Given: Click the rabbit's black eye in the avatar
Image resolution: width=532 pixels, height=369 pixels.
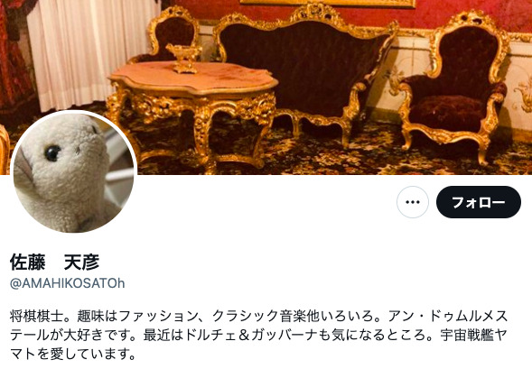Looking at the screenshot, I should tap(52, 152).
